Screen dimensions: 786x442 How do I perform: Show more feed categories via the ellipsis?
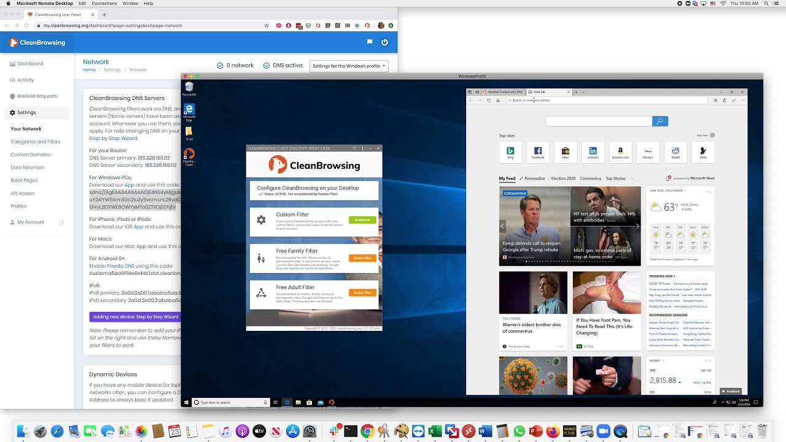coord(632,179)
